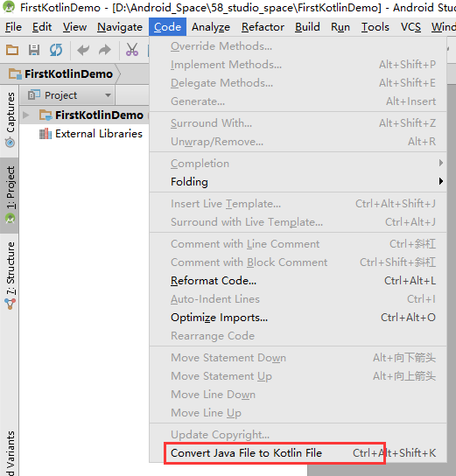Select Surround With... menu entry
This screenshot has width=456, height=476.
[298, 123]
